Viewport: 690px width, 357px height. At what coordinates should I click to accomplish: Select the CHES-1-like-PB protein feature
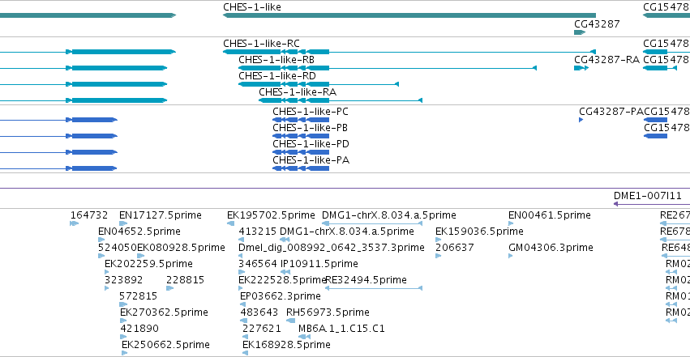point(301,136)
